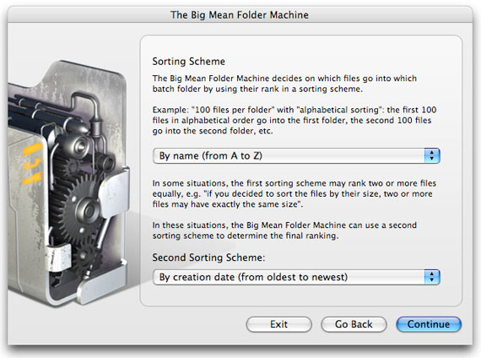Click the "100 files per folder" example paragraph
Image resolution: width=481 pixels, height=358 pixels.
pos(295,121)
